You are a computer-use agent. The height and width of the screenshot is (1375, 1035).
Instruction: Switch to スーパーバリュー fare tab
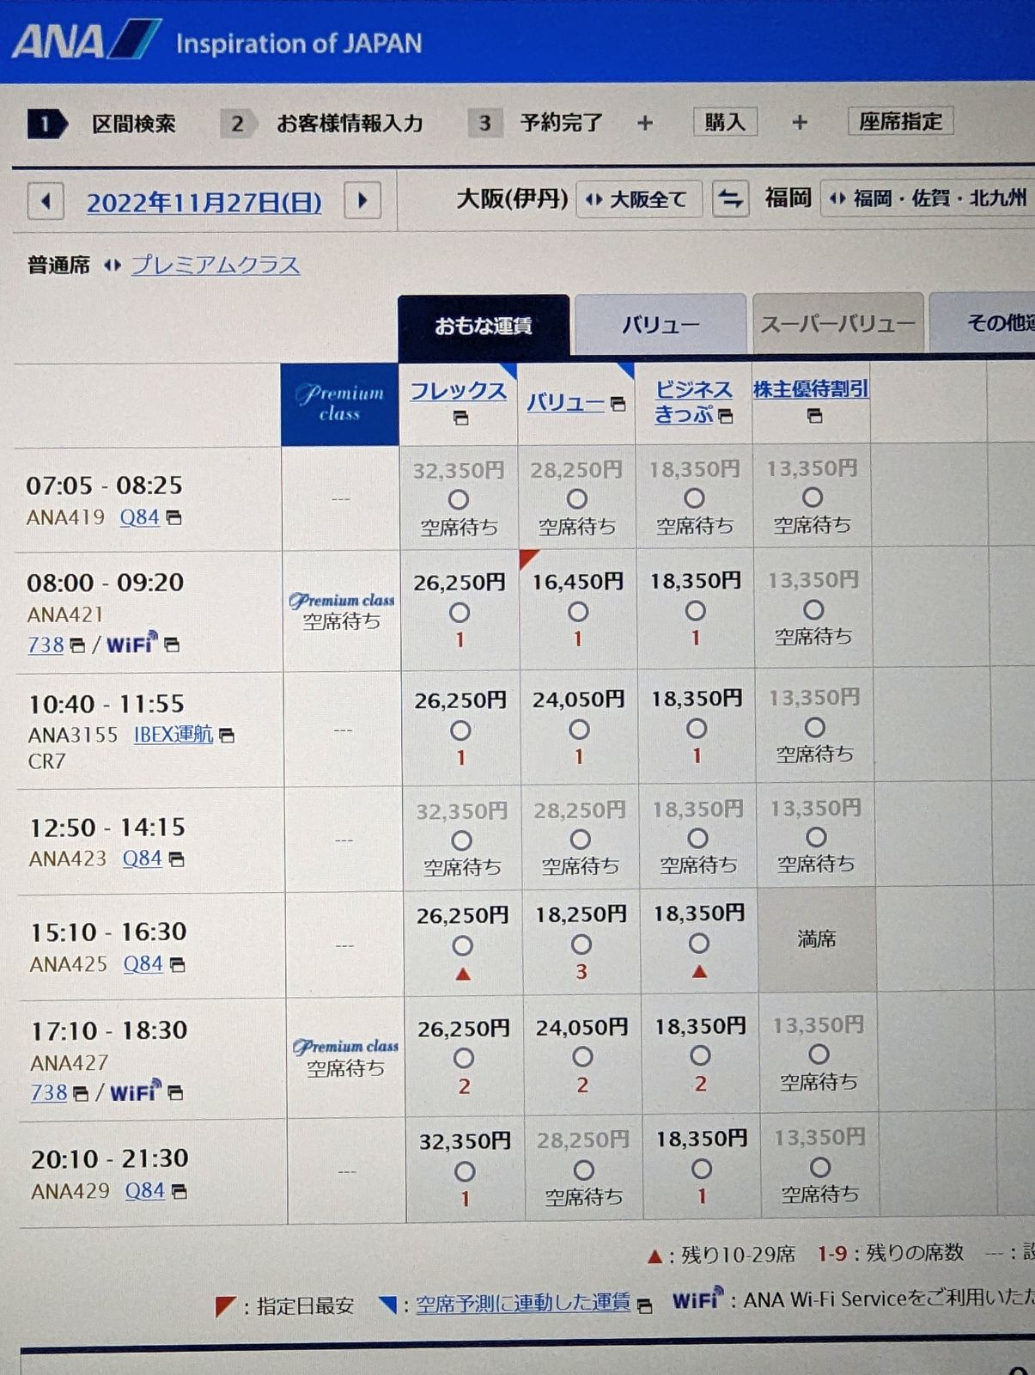(x=837, y=323)
